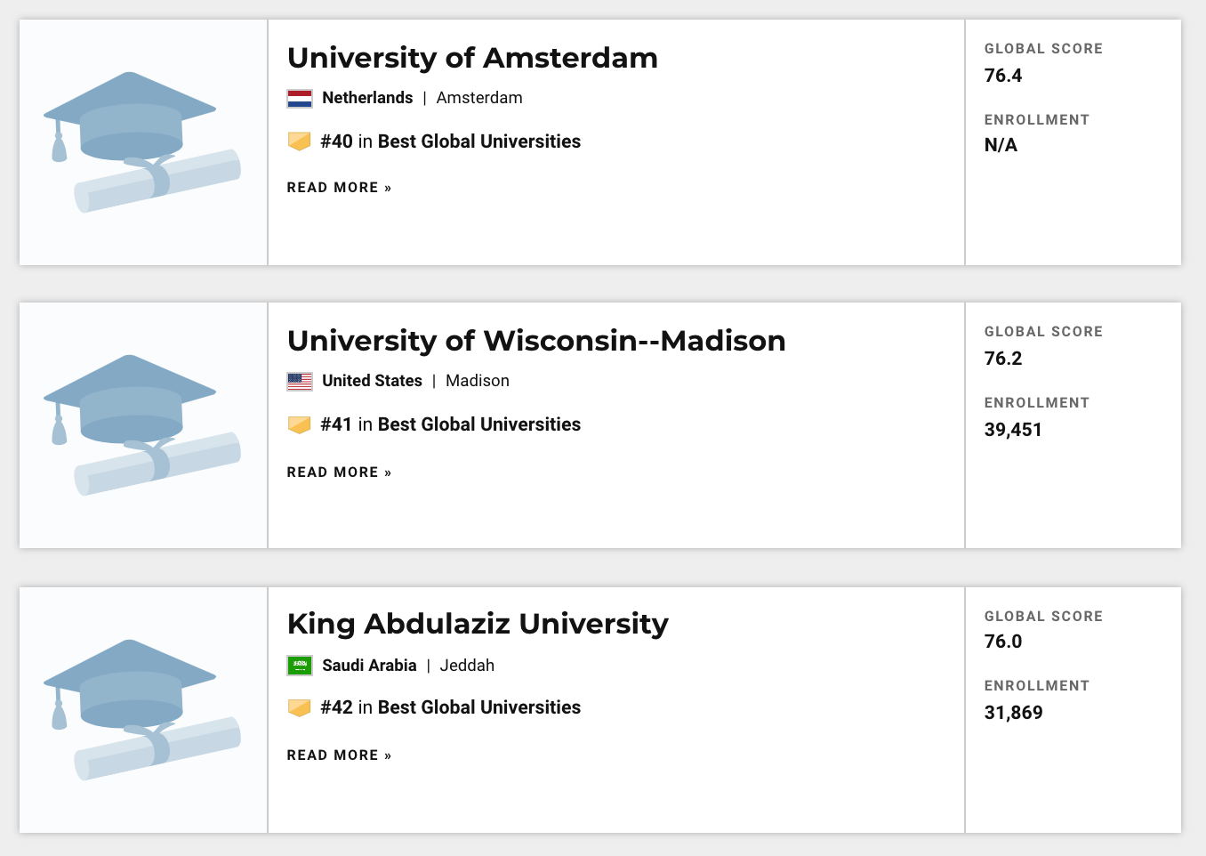This screenshot has height=856, width=1206.
Task: Click the Saudi Arabia flag icon
Action: pos(300,666)
